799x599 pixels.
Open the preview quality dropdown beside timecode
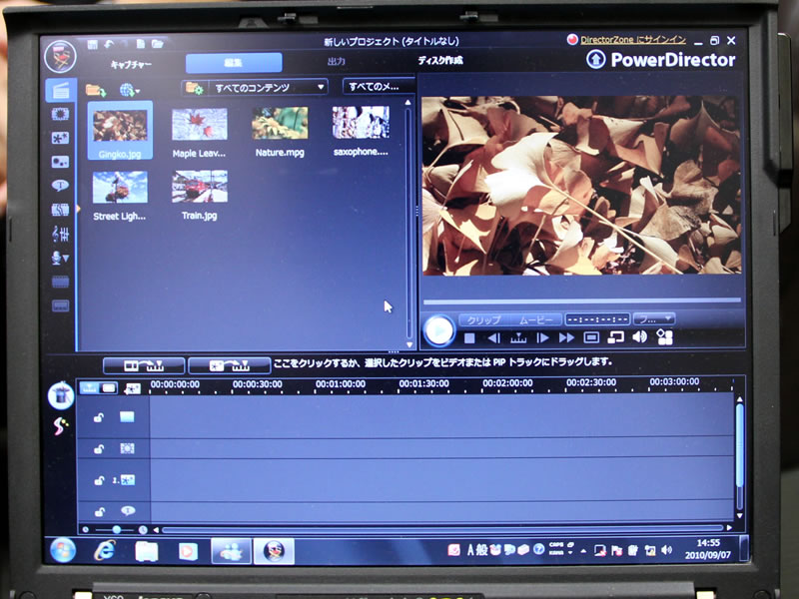(x=654, y=319)
